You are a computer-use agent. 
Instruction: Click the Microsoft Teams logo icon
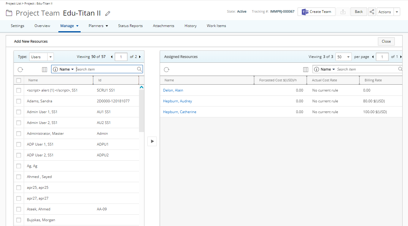pos(305,12)
